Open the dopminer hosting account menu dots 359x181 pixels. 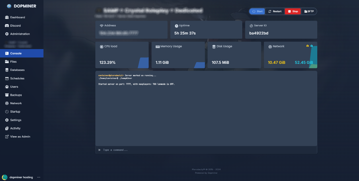39,177
